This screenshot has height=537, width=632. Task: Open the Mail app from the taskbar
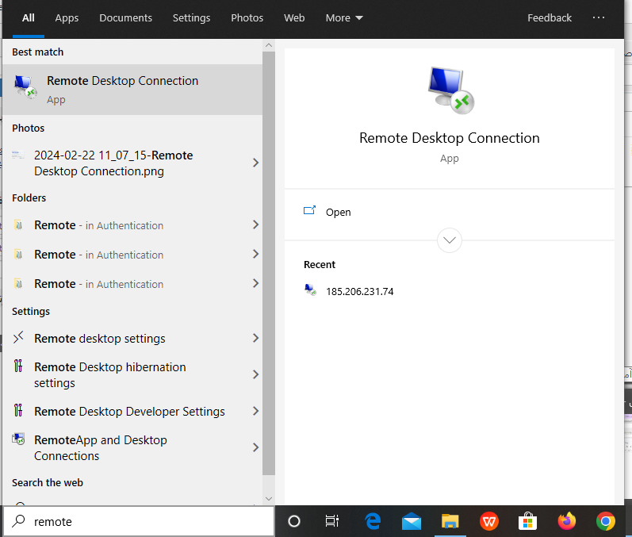coord(412,522)
